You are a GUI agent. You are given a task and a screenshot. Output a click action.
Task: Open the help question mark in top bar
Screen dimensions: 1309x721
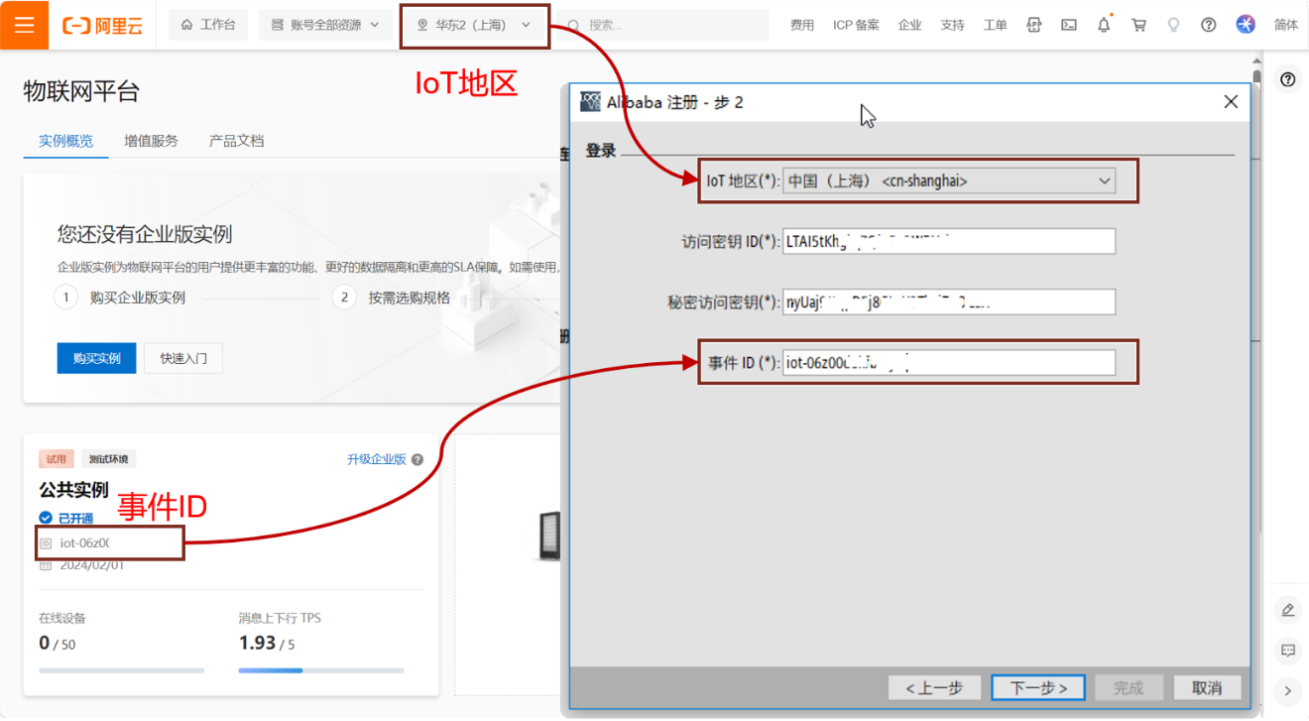coord(1208,25)
